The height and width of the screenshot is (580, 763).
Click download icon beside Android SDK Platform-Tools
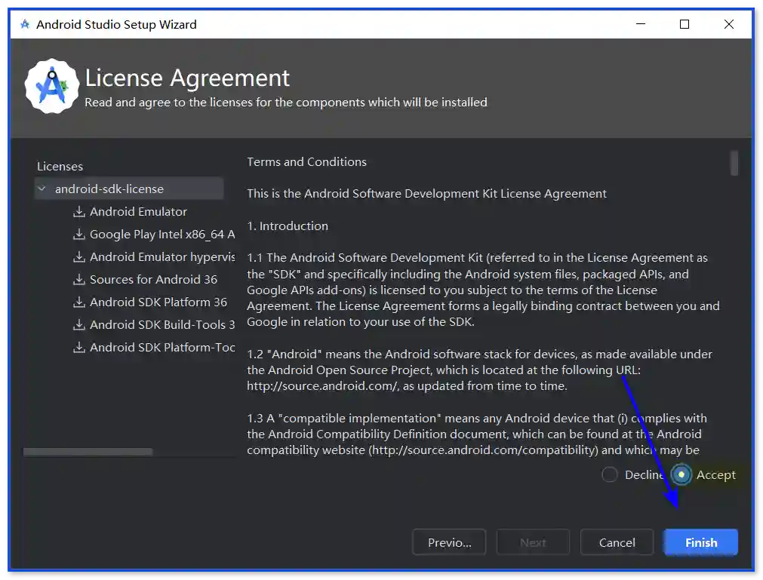tap(78, 348)
